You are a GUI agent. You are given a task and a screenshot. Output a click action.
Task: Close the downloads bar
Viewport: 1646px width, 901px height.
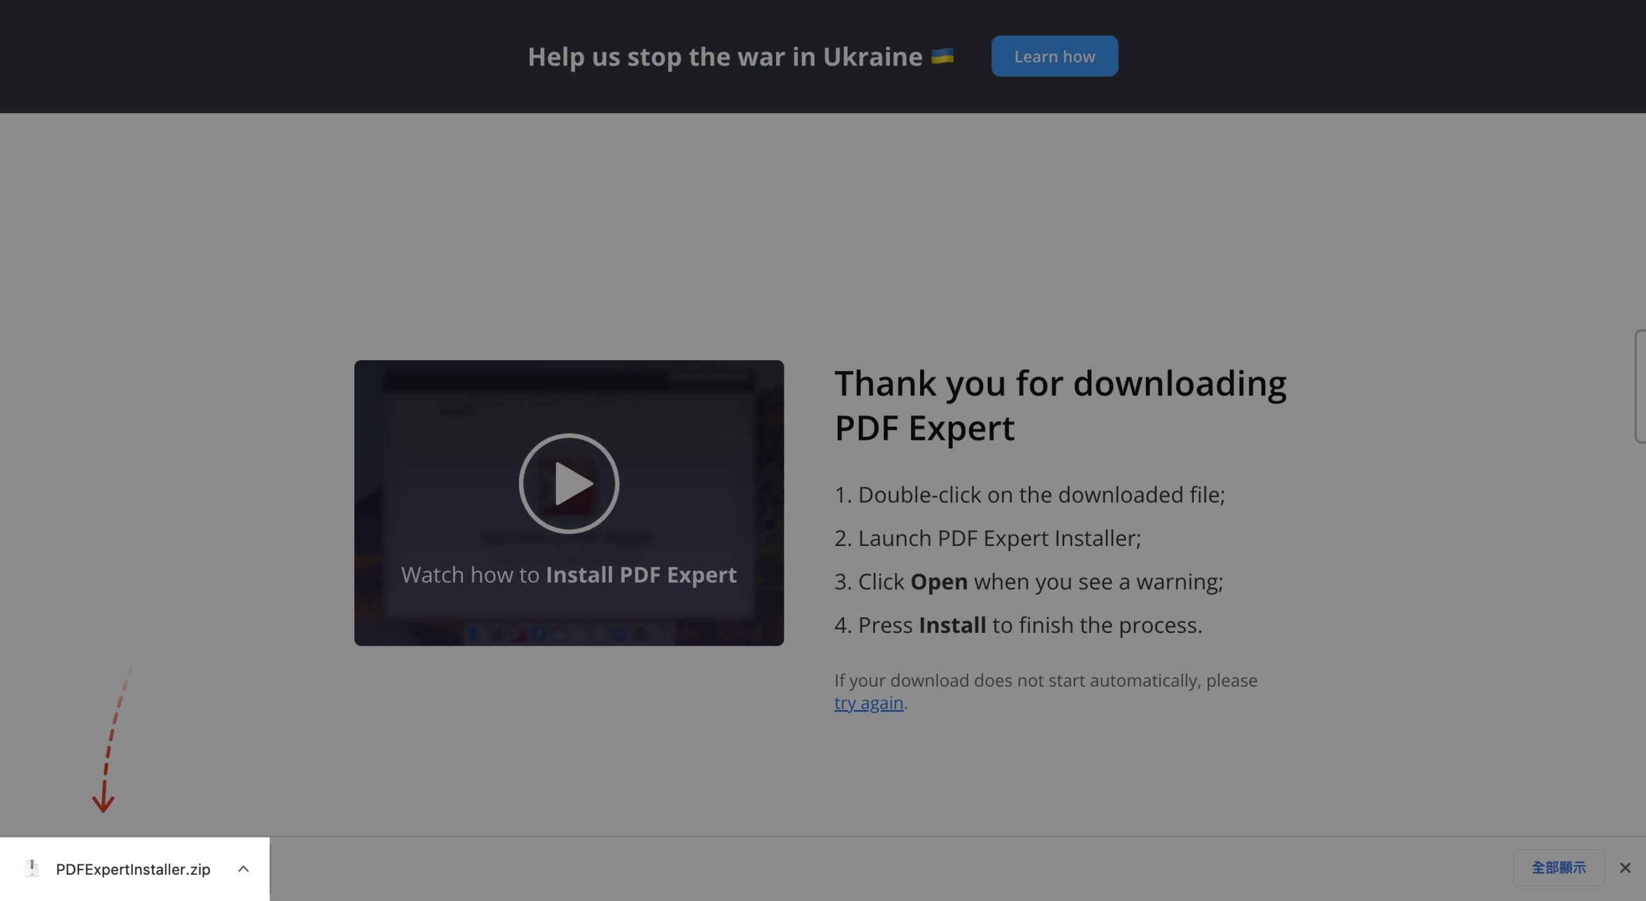click(1625, 868)
